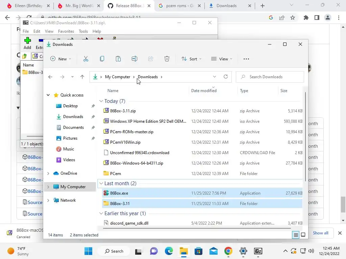This screenshot has width=346, height=259.
Task: Collapse the Today (7) group
Action: [101, 101]
